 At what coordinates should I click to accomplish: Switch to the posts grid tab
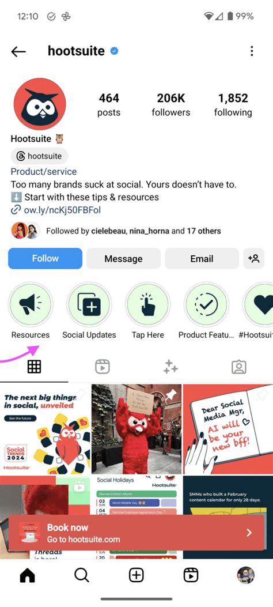tap(34, 366)
